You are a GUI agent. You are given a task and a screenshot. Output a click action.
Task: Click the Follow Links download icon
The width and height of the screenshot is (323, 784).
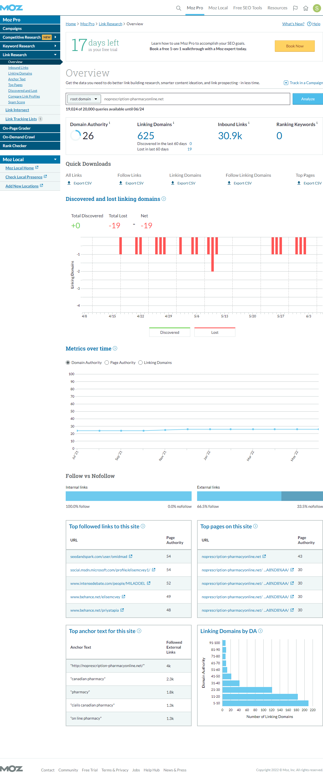(x=121, y=183)
